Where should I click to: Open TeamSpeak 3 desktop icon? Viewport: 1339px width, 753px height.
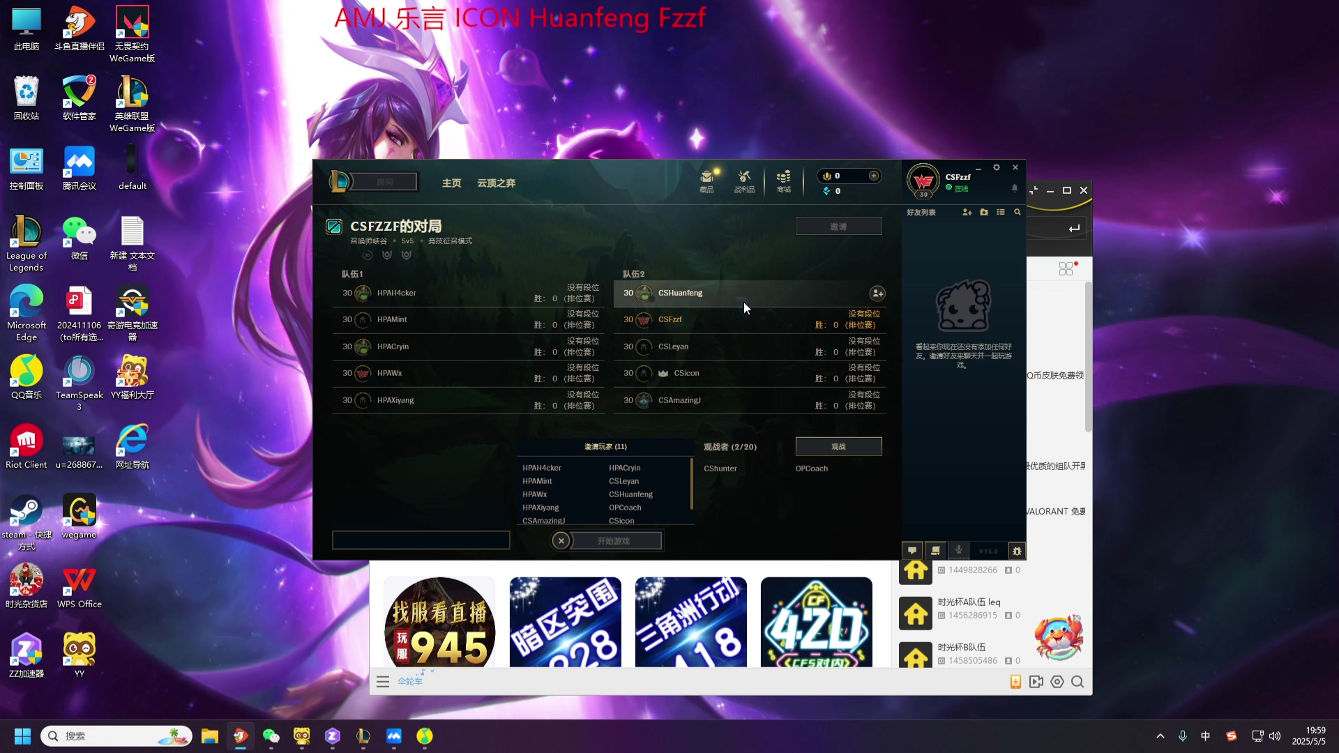[80, 383]
